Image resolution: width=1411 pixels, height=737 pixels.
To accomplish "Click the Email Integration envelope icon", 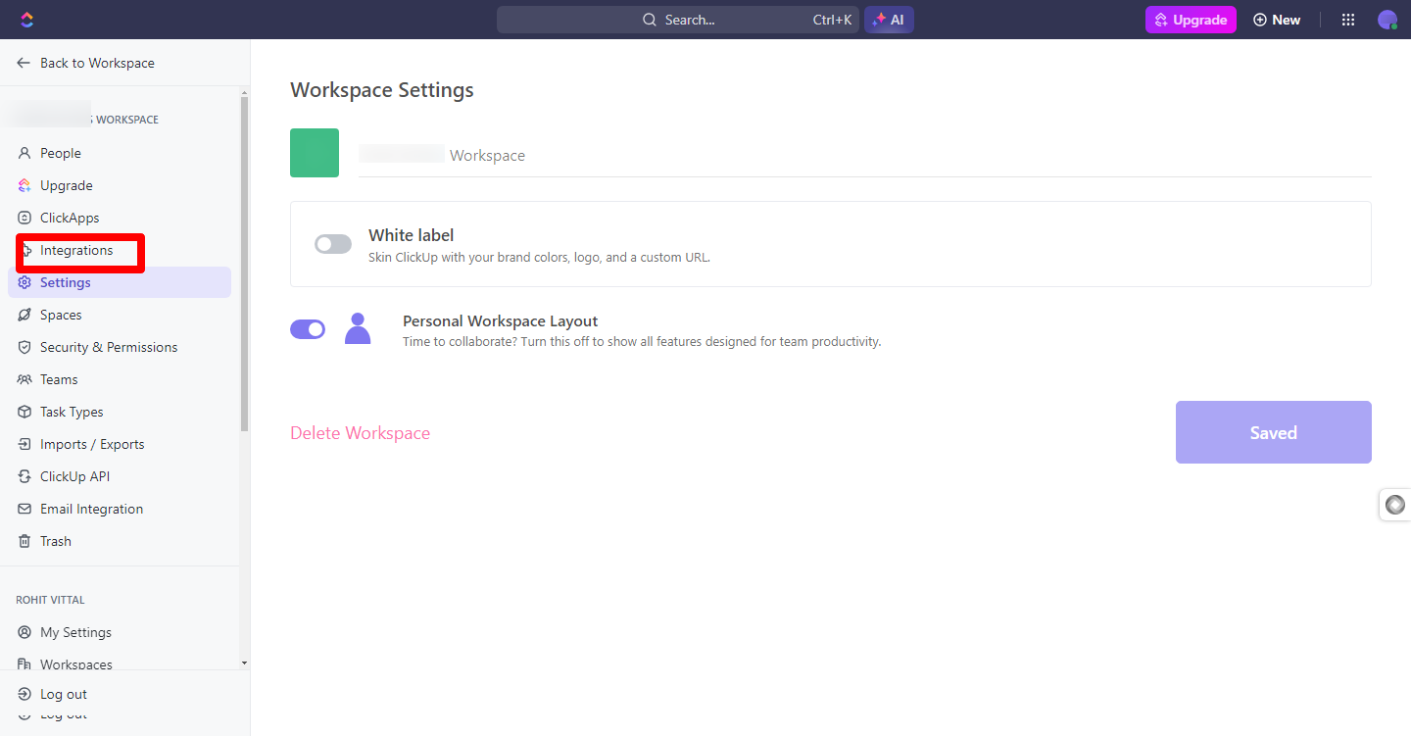I will click(x=24, y=509).
